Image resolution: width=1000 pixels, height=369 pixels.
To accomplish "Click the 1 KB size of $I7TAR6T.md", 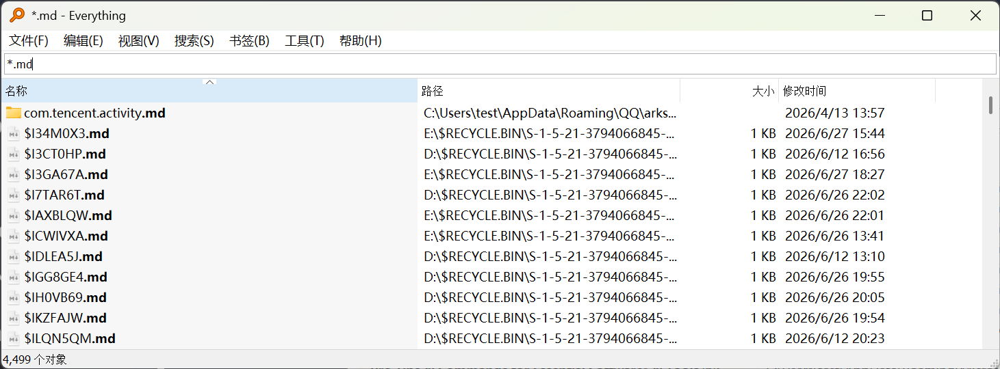I will pyautogui.click(x=763, y=195).
